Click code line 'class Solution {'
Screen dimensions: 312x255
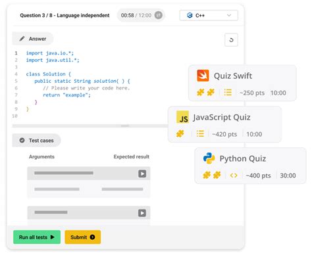pyautogui.click(x=48, y=74)
